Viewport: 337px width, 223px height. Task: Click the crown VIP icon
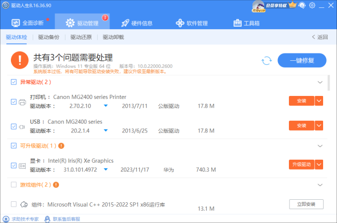(x=292, y=5)
